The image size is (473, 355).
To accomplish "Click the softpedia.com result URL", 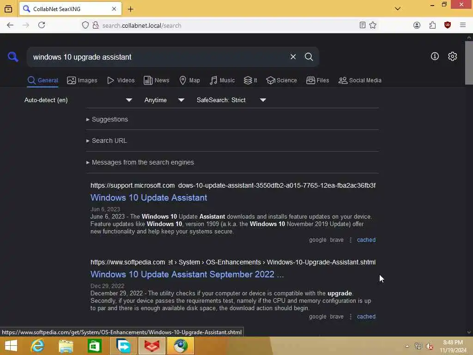I will coord(233,262).
